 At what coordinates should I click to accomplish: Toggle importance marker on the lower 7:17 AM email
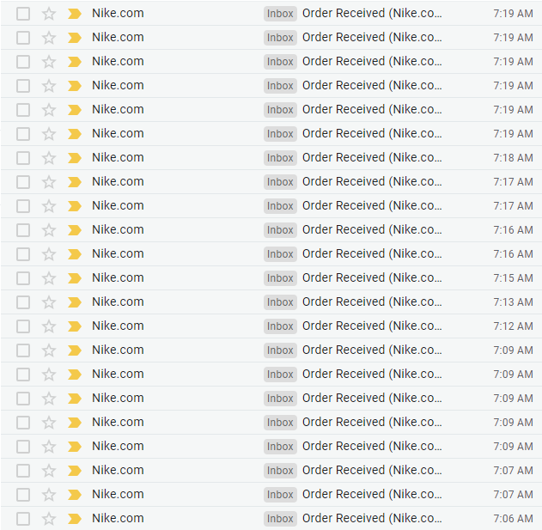tap(75, 206)
